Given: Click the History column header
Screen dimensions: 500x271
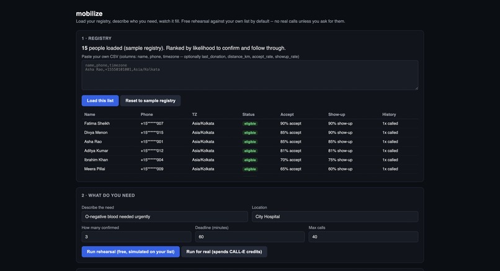Looking at the screenshot, I should (x=389, y=115).
